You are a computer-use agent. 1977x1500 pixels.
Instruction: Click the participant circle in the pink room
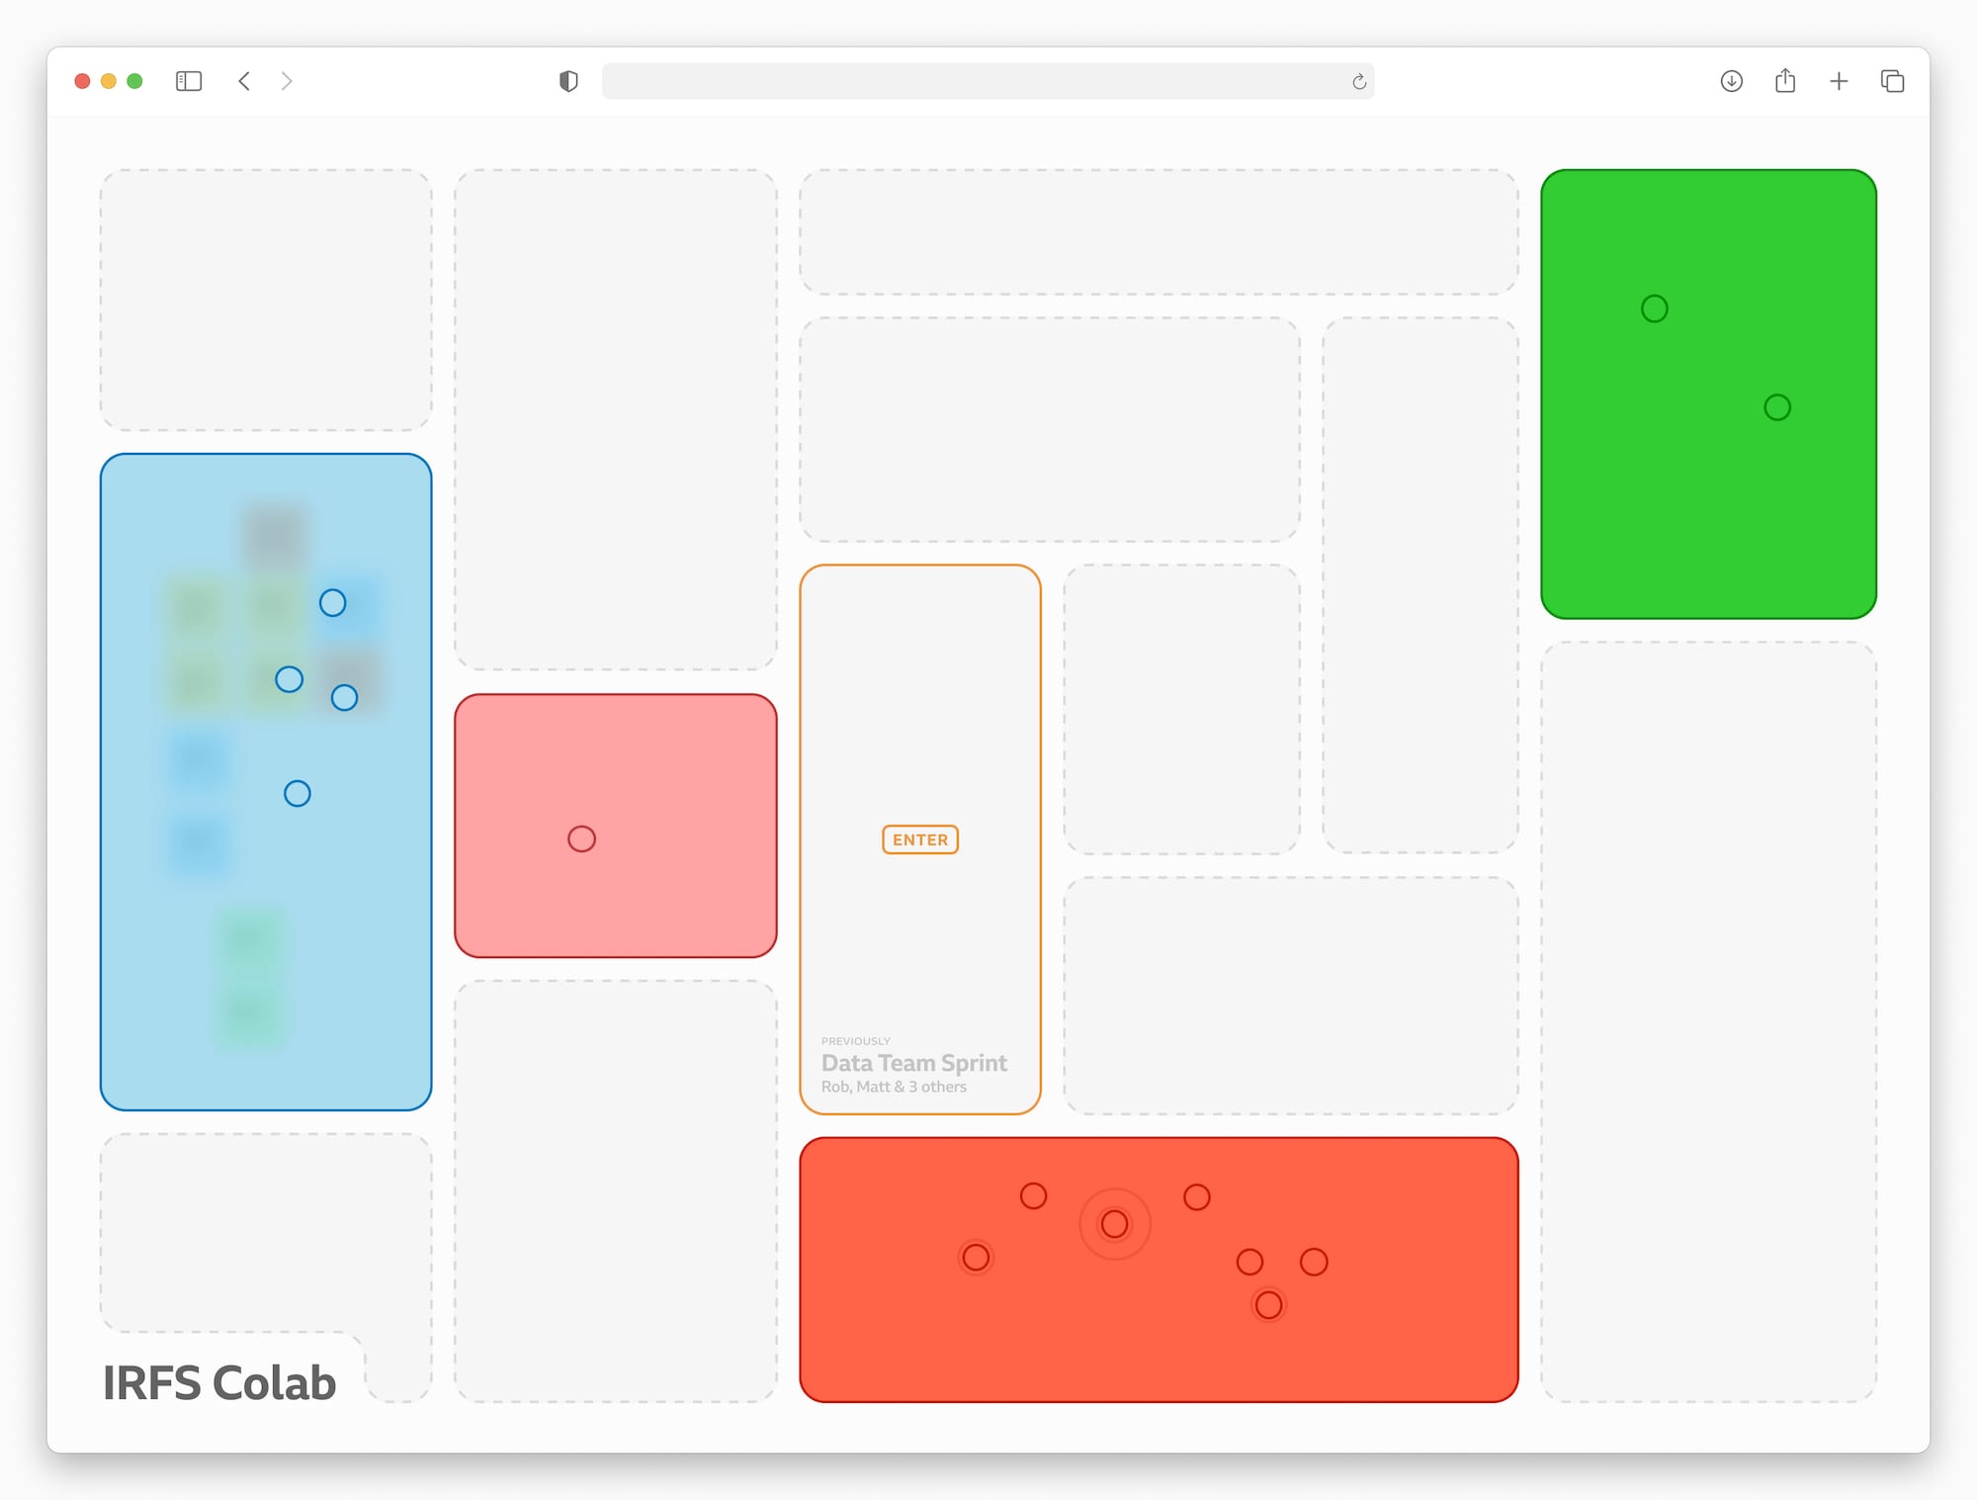click(x=581, y=838)
